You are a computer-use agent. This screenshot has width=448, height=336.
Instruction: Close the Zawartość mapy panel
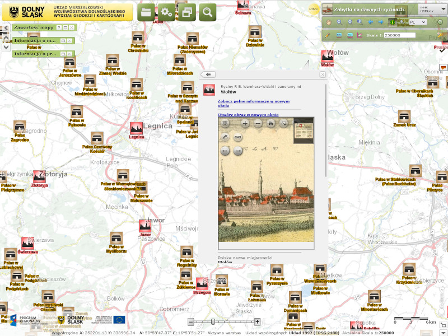tap(72, 27)
